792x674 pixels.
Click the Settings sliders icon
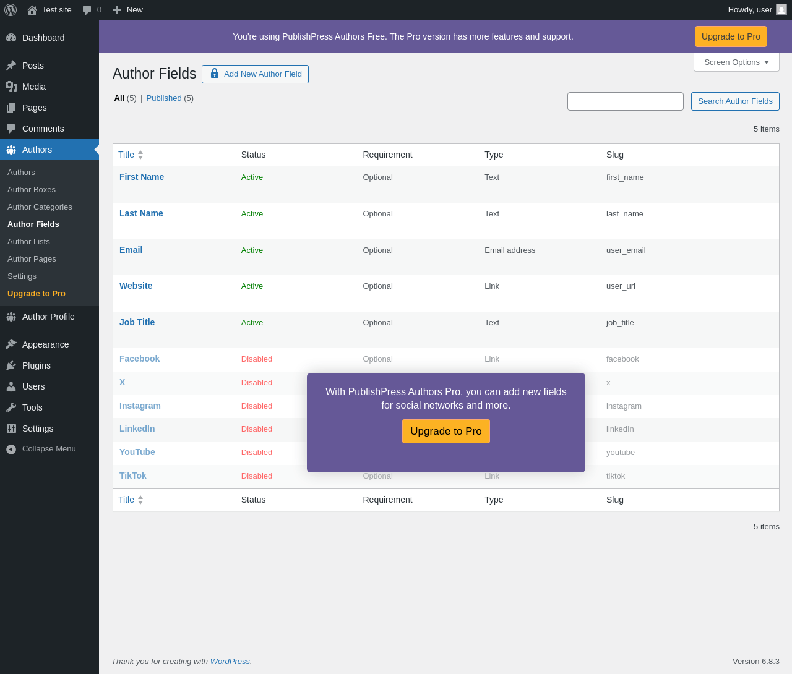pyautogui.click(x=11, y=429)
